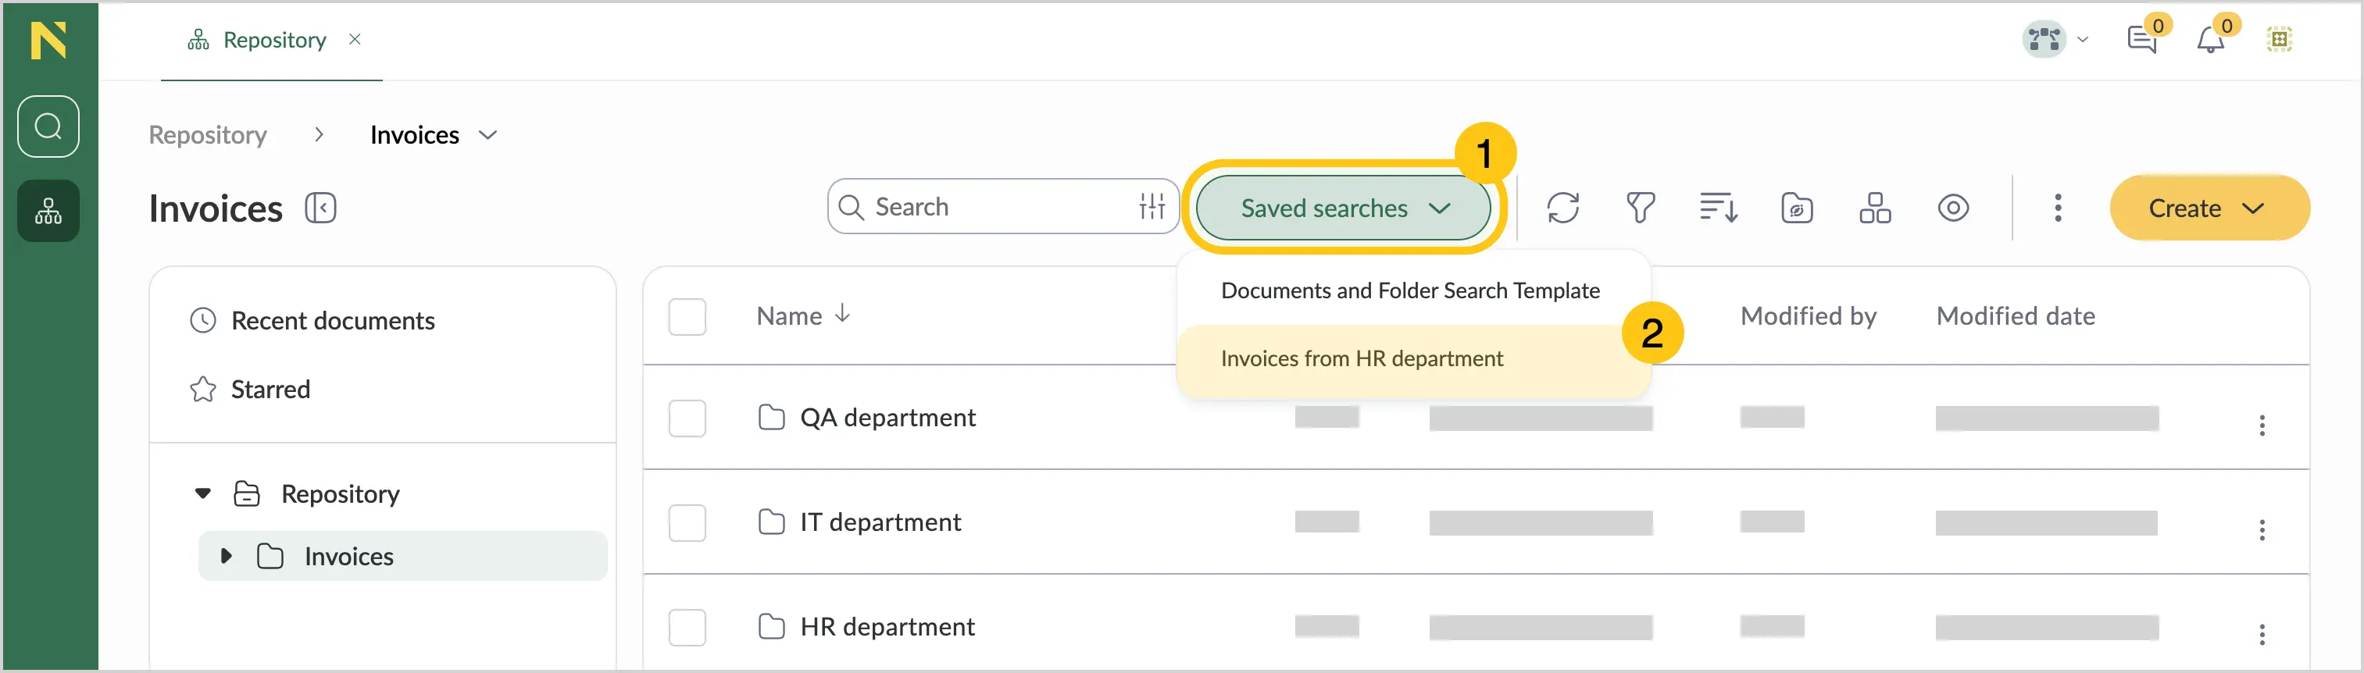This screenshot has height=673, width=2364.
Task: Collapse the side panel next to Invoices title
Action: (320, 208)
